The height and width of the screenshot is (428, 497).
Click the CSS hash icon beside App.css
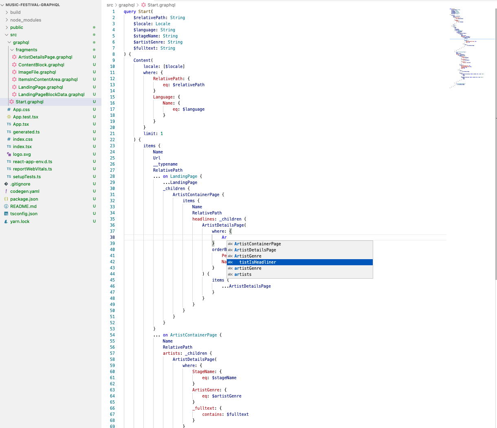pyautogui.click(x=9, y=109)
